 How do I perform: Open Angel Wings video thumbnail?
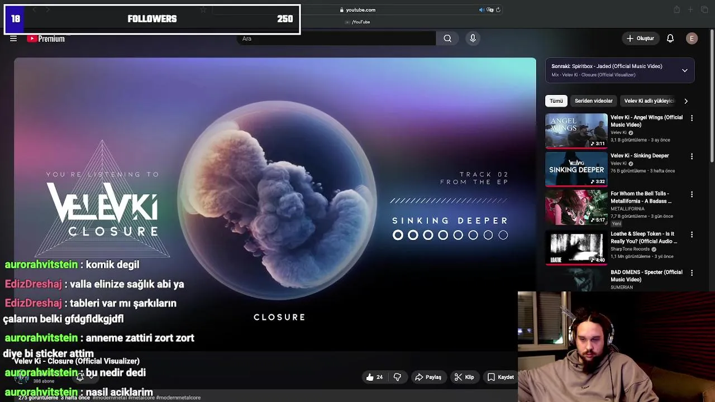click(x=576, y=131)
